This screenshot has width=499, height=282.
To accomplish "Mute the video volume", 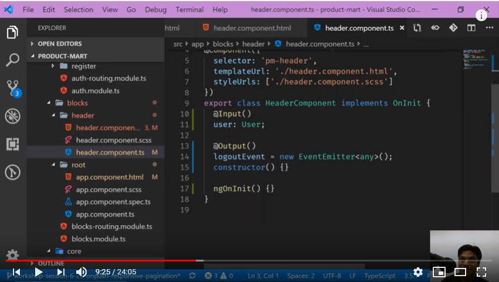I will point(82,272).
